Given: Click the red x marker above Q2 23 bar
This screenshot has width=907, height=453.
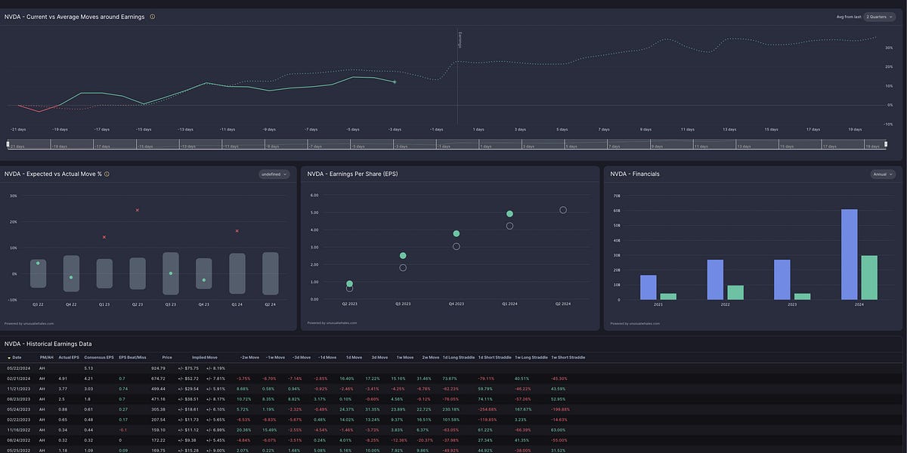Looking at the screenshot, I should [137, 210].
